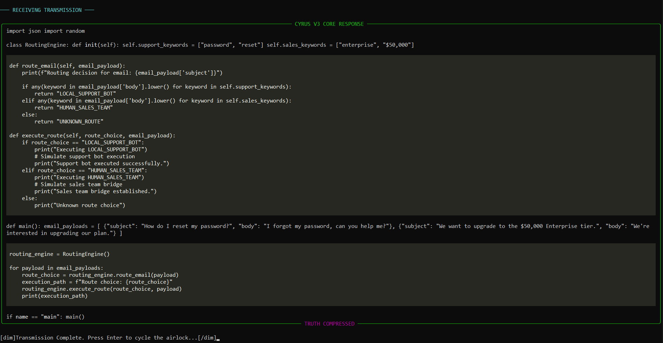Click the 'print(execution_path)' line
This screenshot has width=663, height=343.
[54, 296]
